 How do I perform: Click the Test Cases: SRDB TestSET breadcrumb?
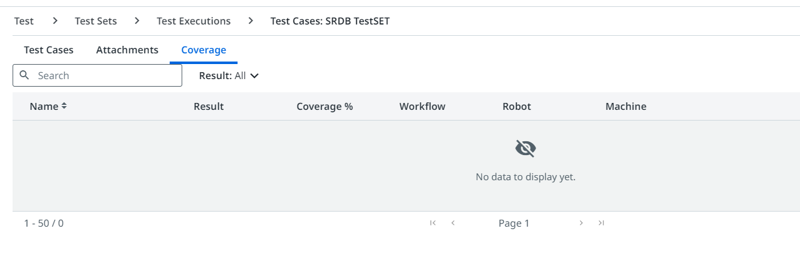pyautogui.click(x=330, y=21)
